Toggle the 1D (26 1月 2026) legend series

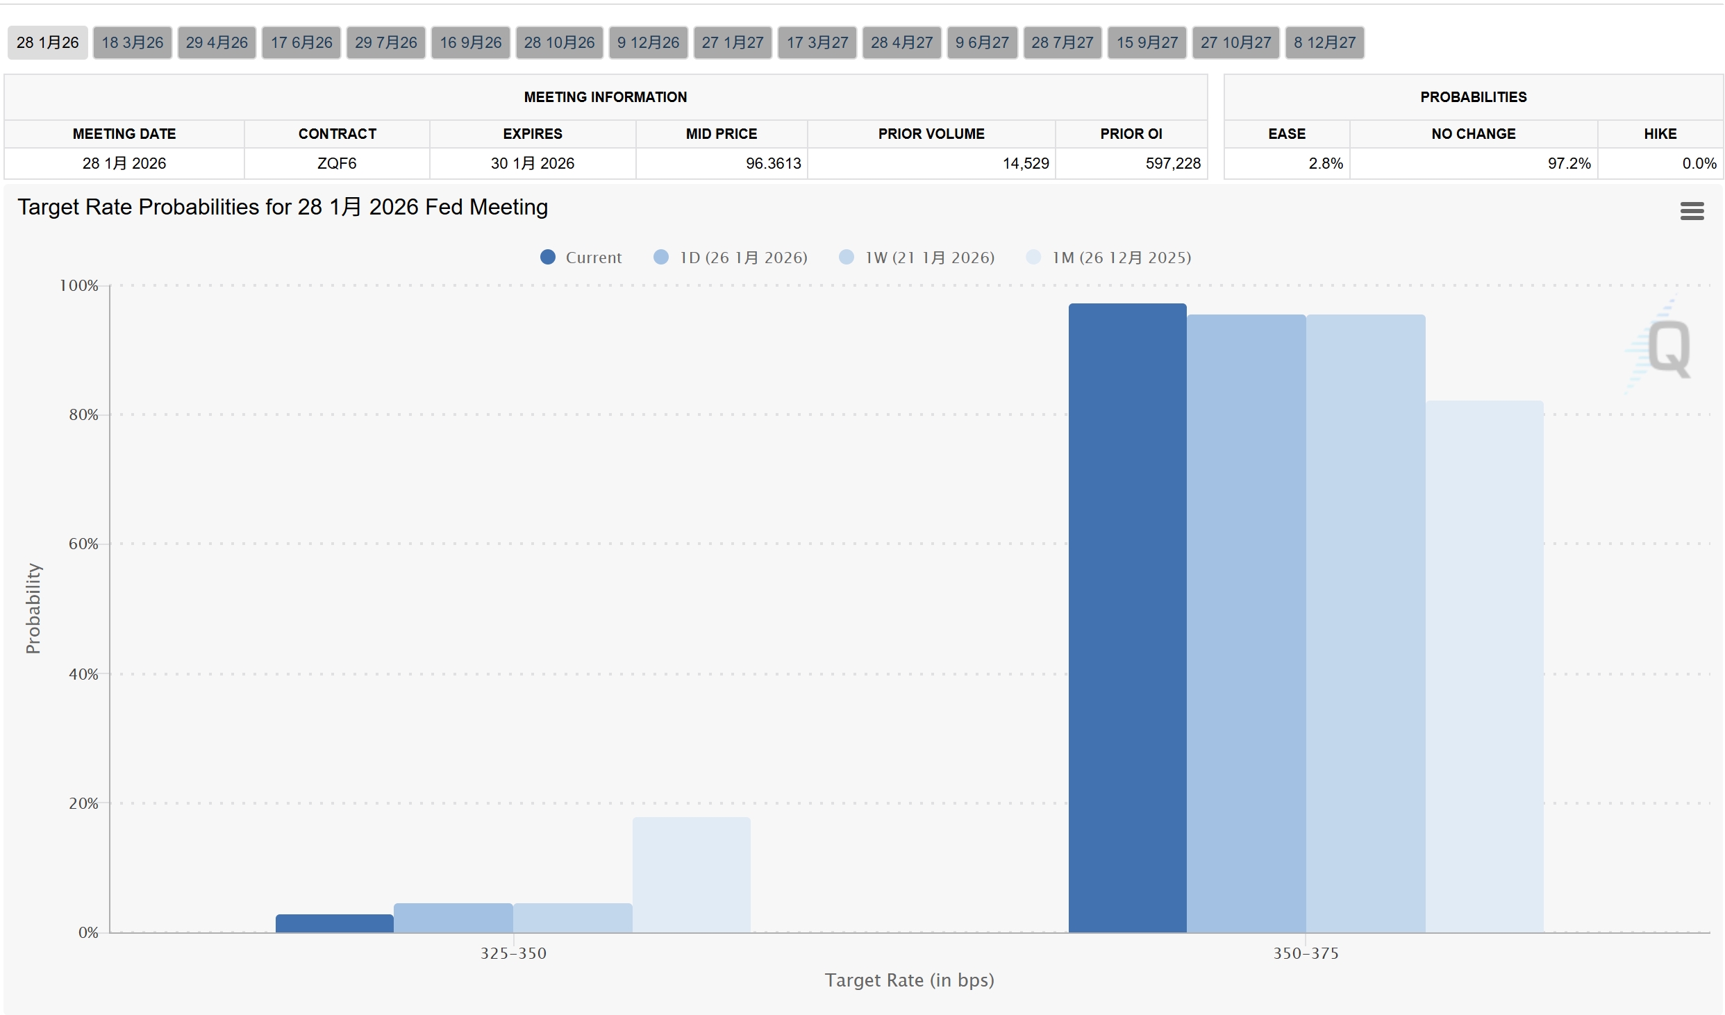[731, 258]
